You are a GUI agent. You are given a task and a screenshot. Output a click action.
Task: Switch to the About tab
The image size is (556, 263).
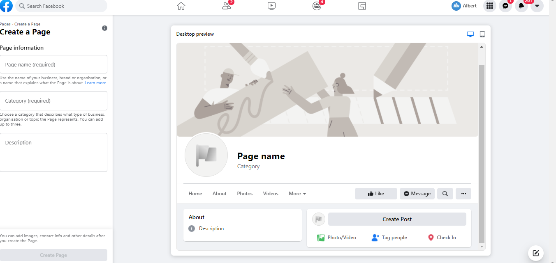pos(219,193)
